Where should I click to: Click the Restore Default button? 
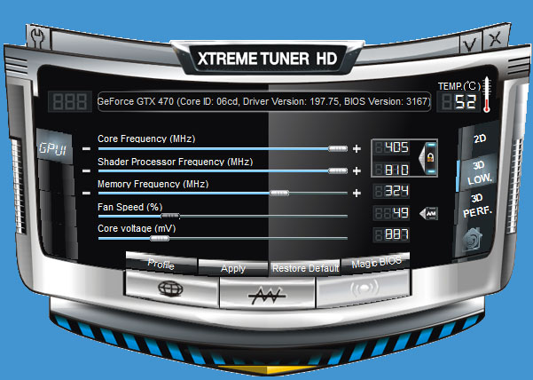coord(305,268)
